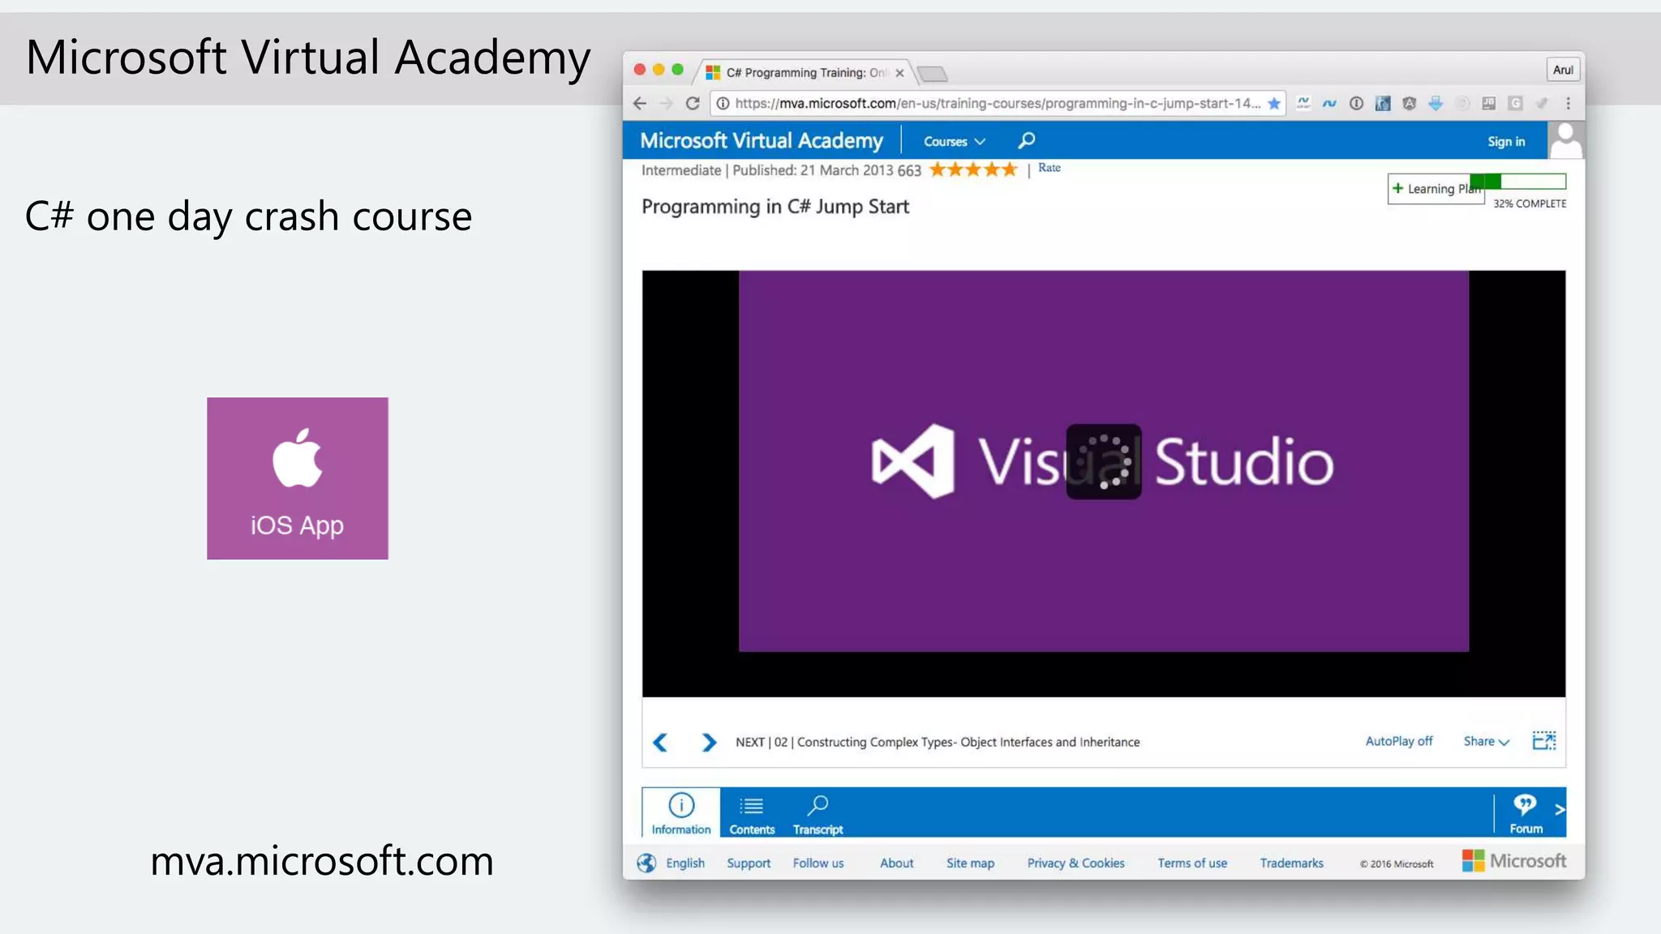This screenshot has height=934, width=1661.
Task: Reload the page with the refresh icon
Action: pyautogui.click(x=693, y=104)
